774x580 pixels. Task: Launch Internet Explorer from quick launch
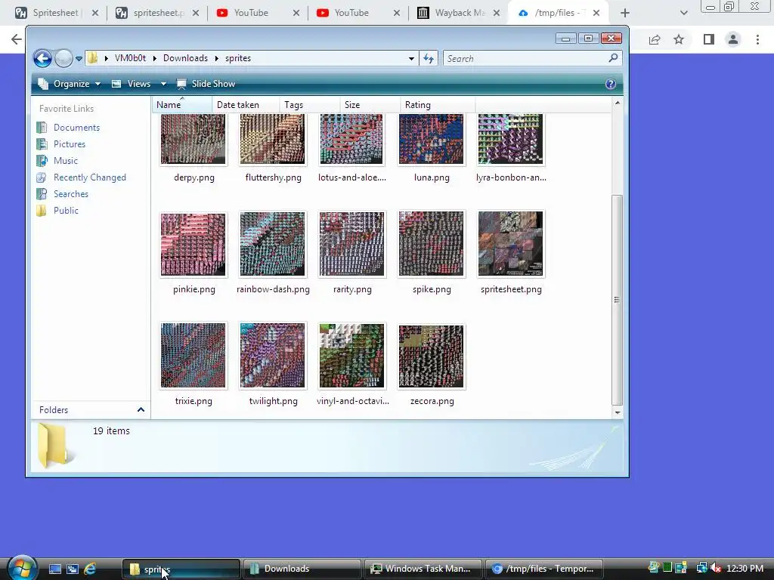[x=90, y=569]
